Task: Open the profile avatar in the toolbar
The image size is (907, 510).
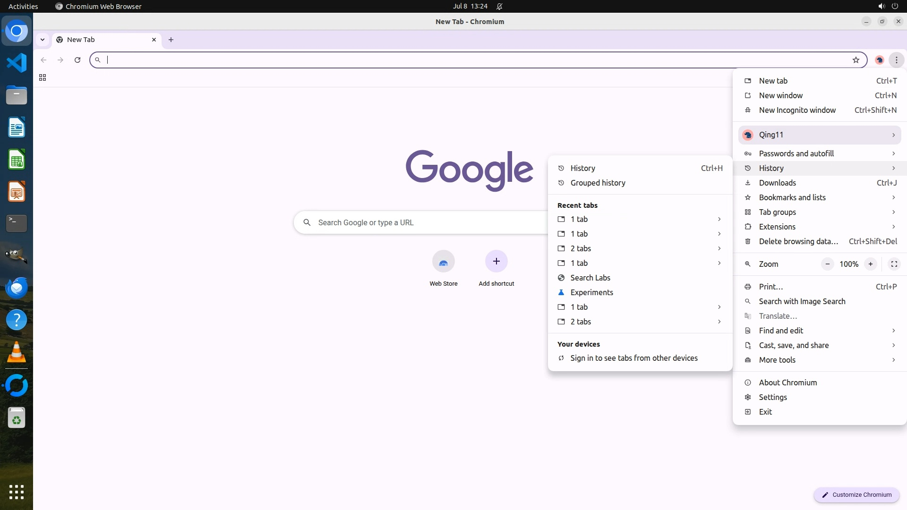Action: (x=879, y=60)
